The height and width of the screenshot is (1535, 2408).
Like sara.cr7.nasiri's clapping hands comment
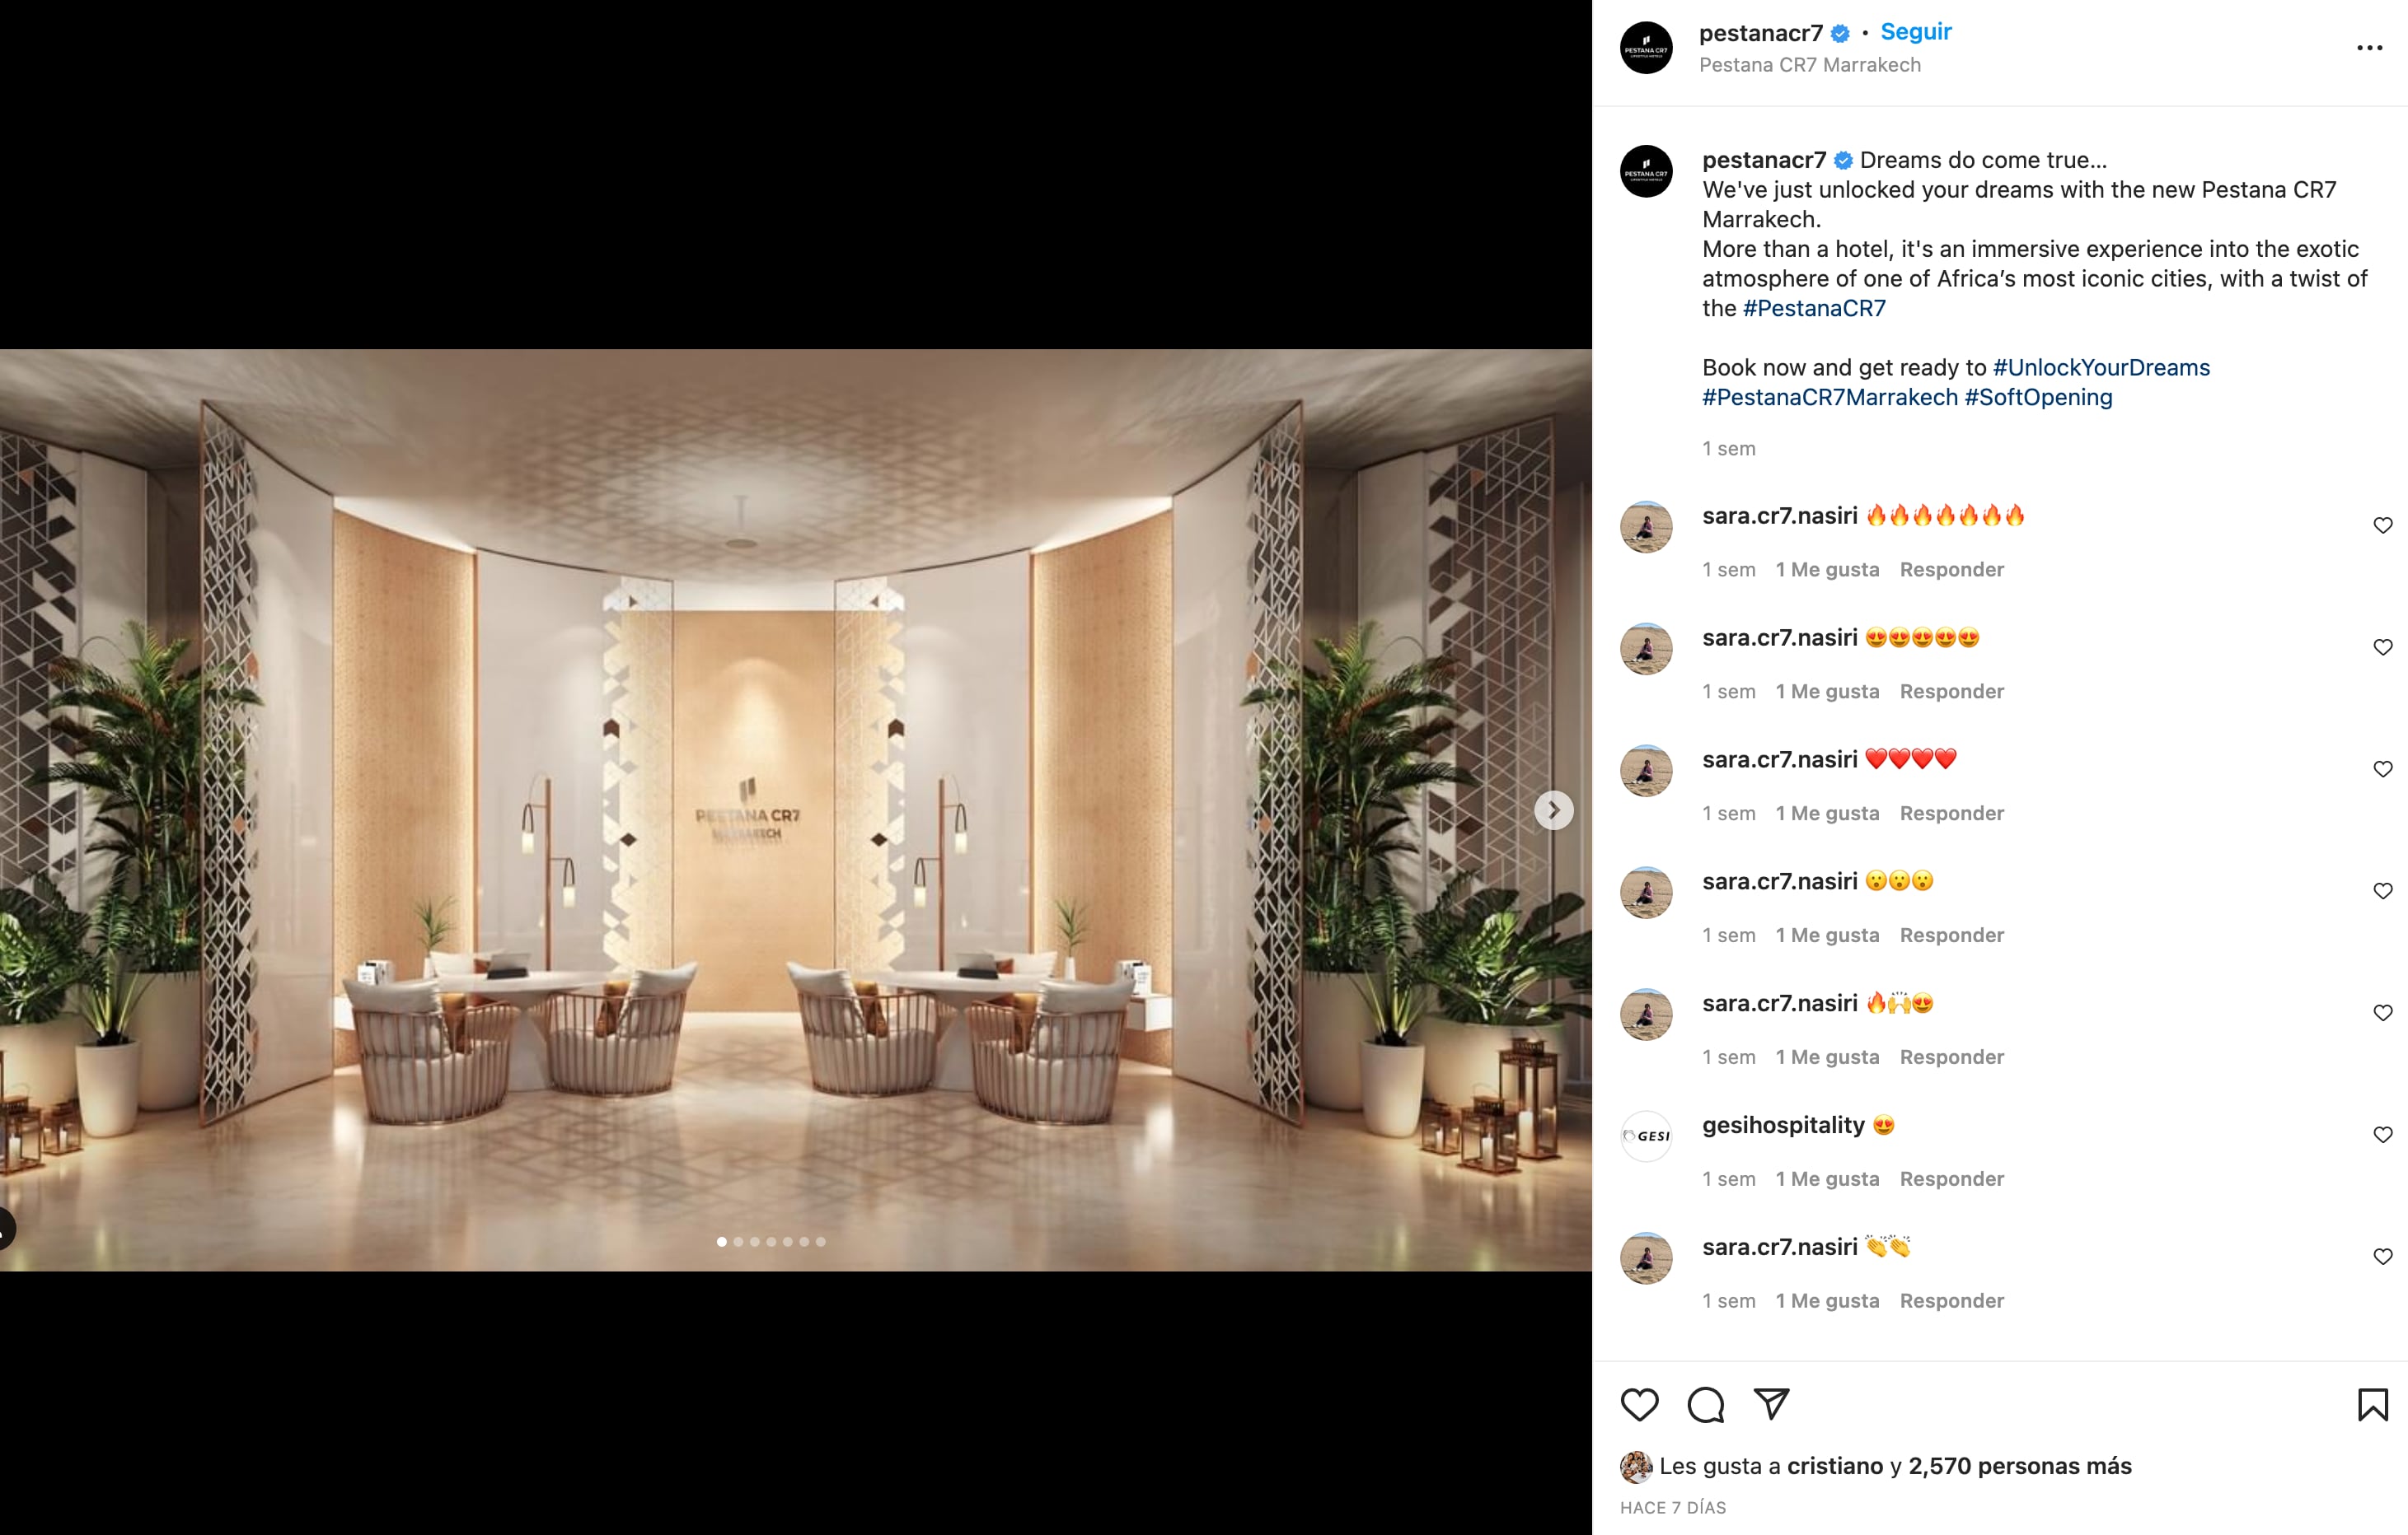pos(2382,1257)
